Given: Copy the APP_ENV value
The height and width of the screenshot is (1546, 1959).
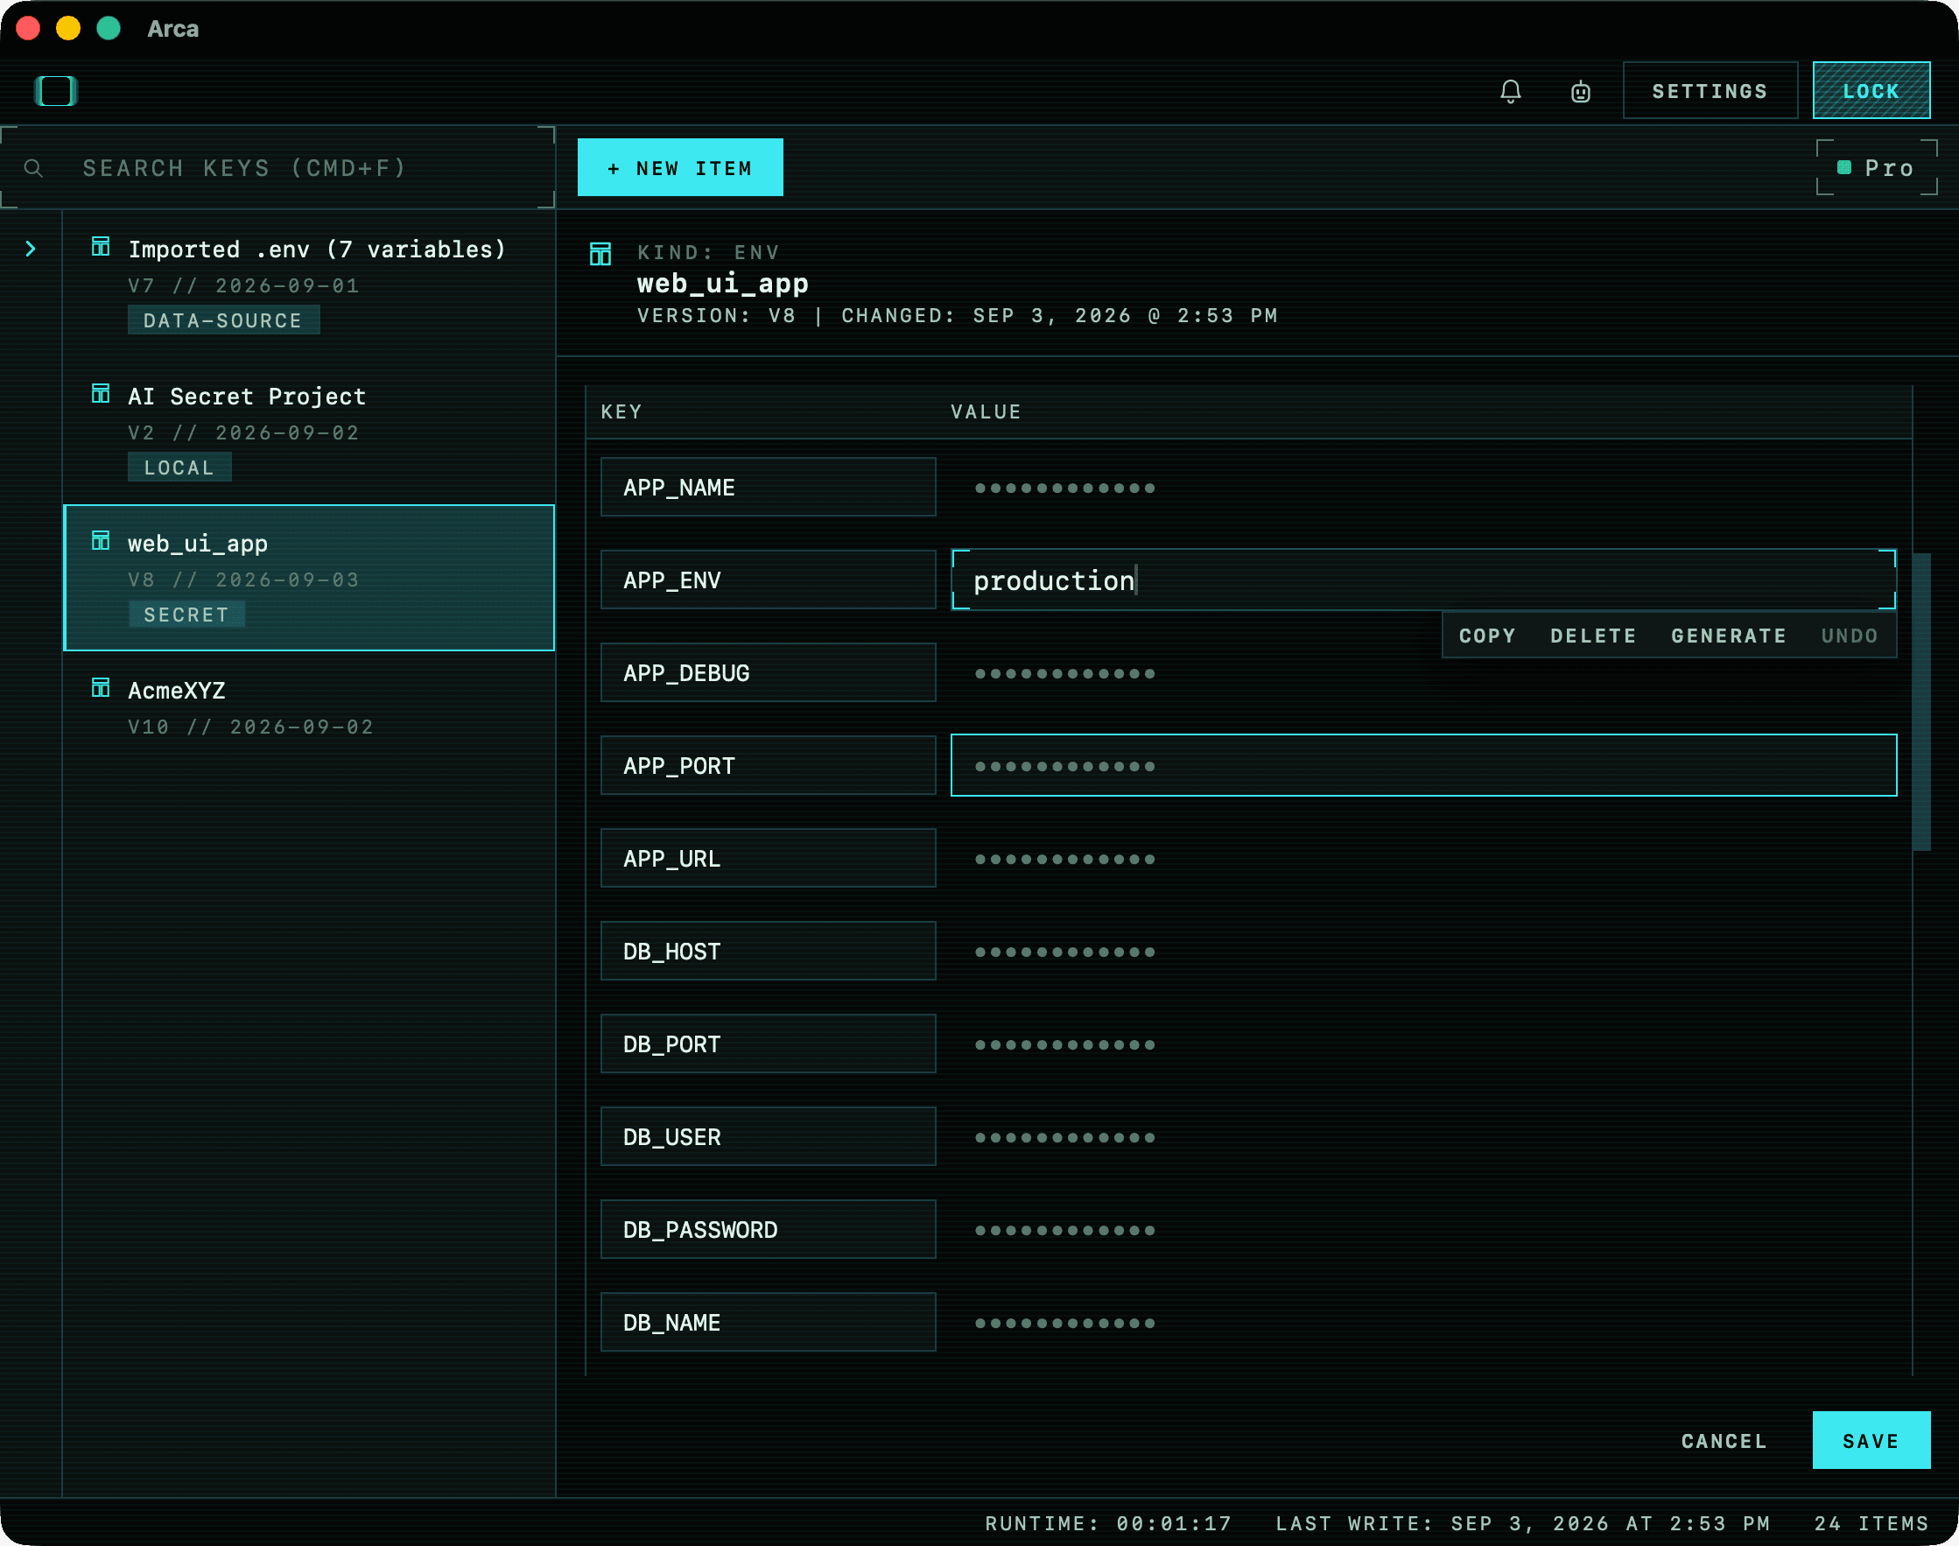Looking at the screenshot, I should (1486, 636).
